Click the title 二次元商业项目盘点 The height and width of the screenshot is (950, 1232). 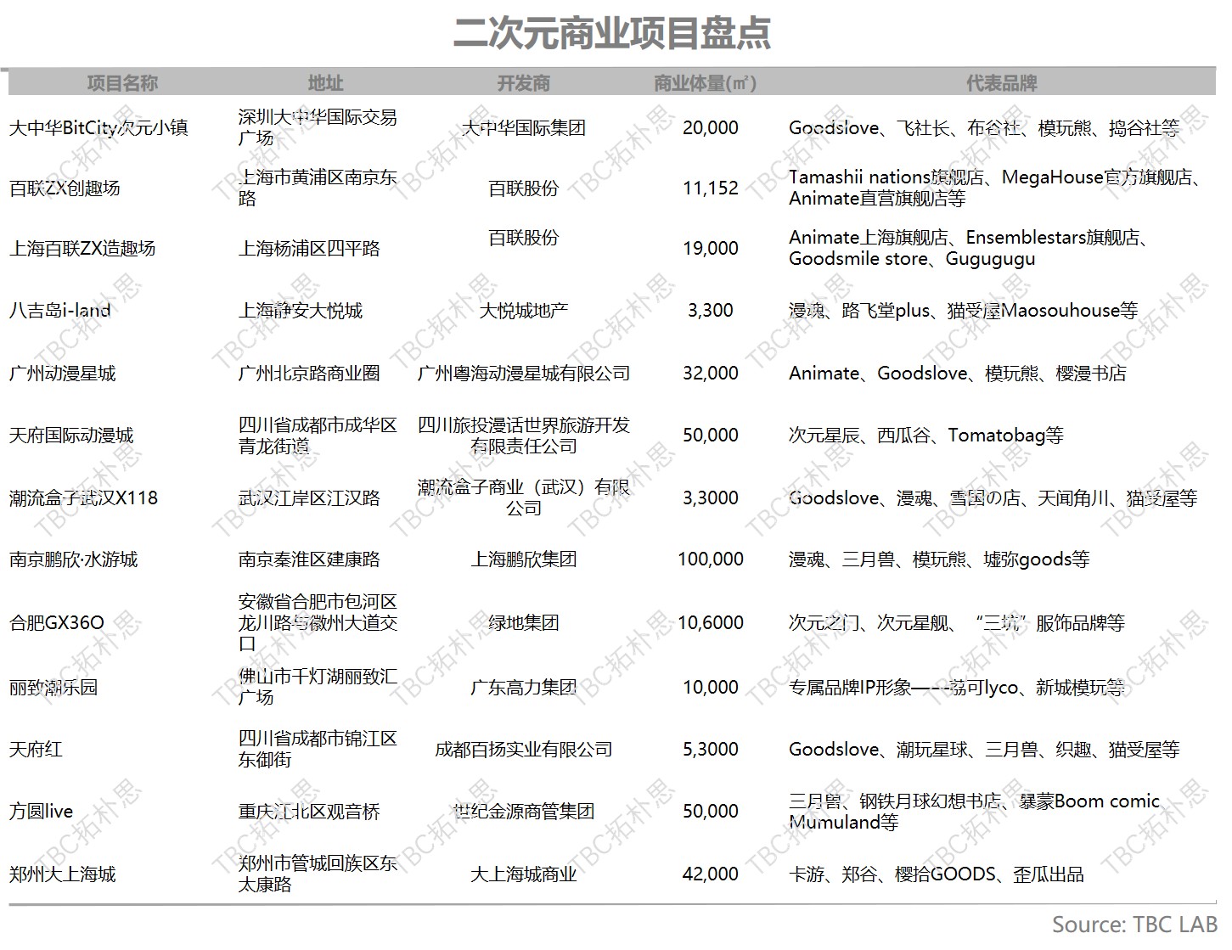click(x=611, y=33)
